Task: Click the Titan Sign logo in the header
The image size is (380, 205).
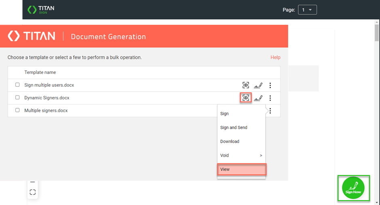Action: point(40,9)
